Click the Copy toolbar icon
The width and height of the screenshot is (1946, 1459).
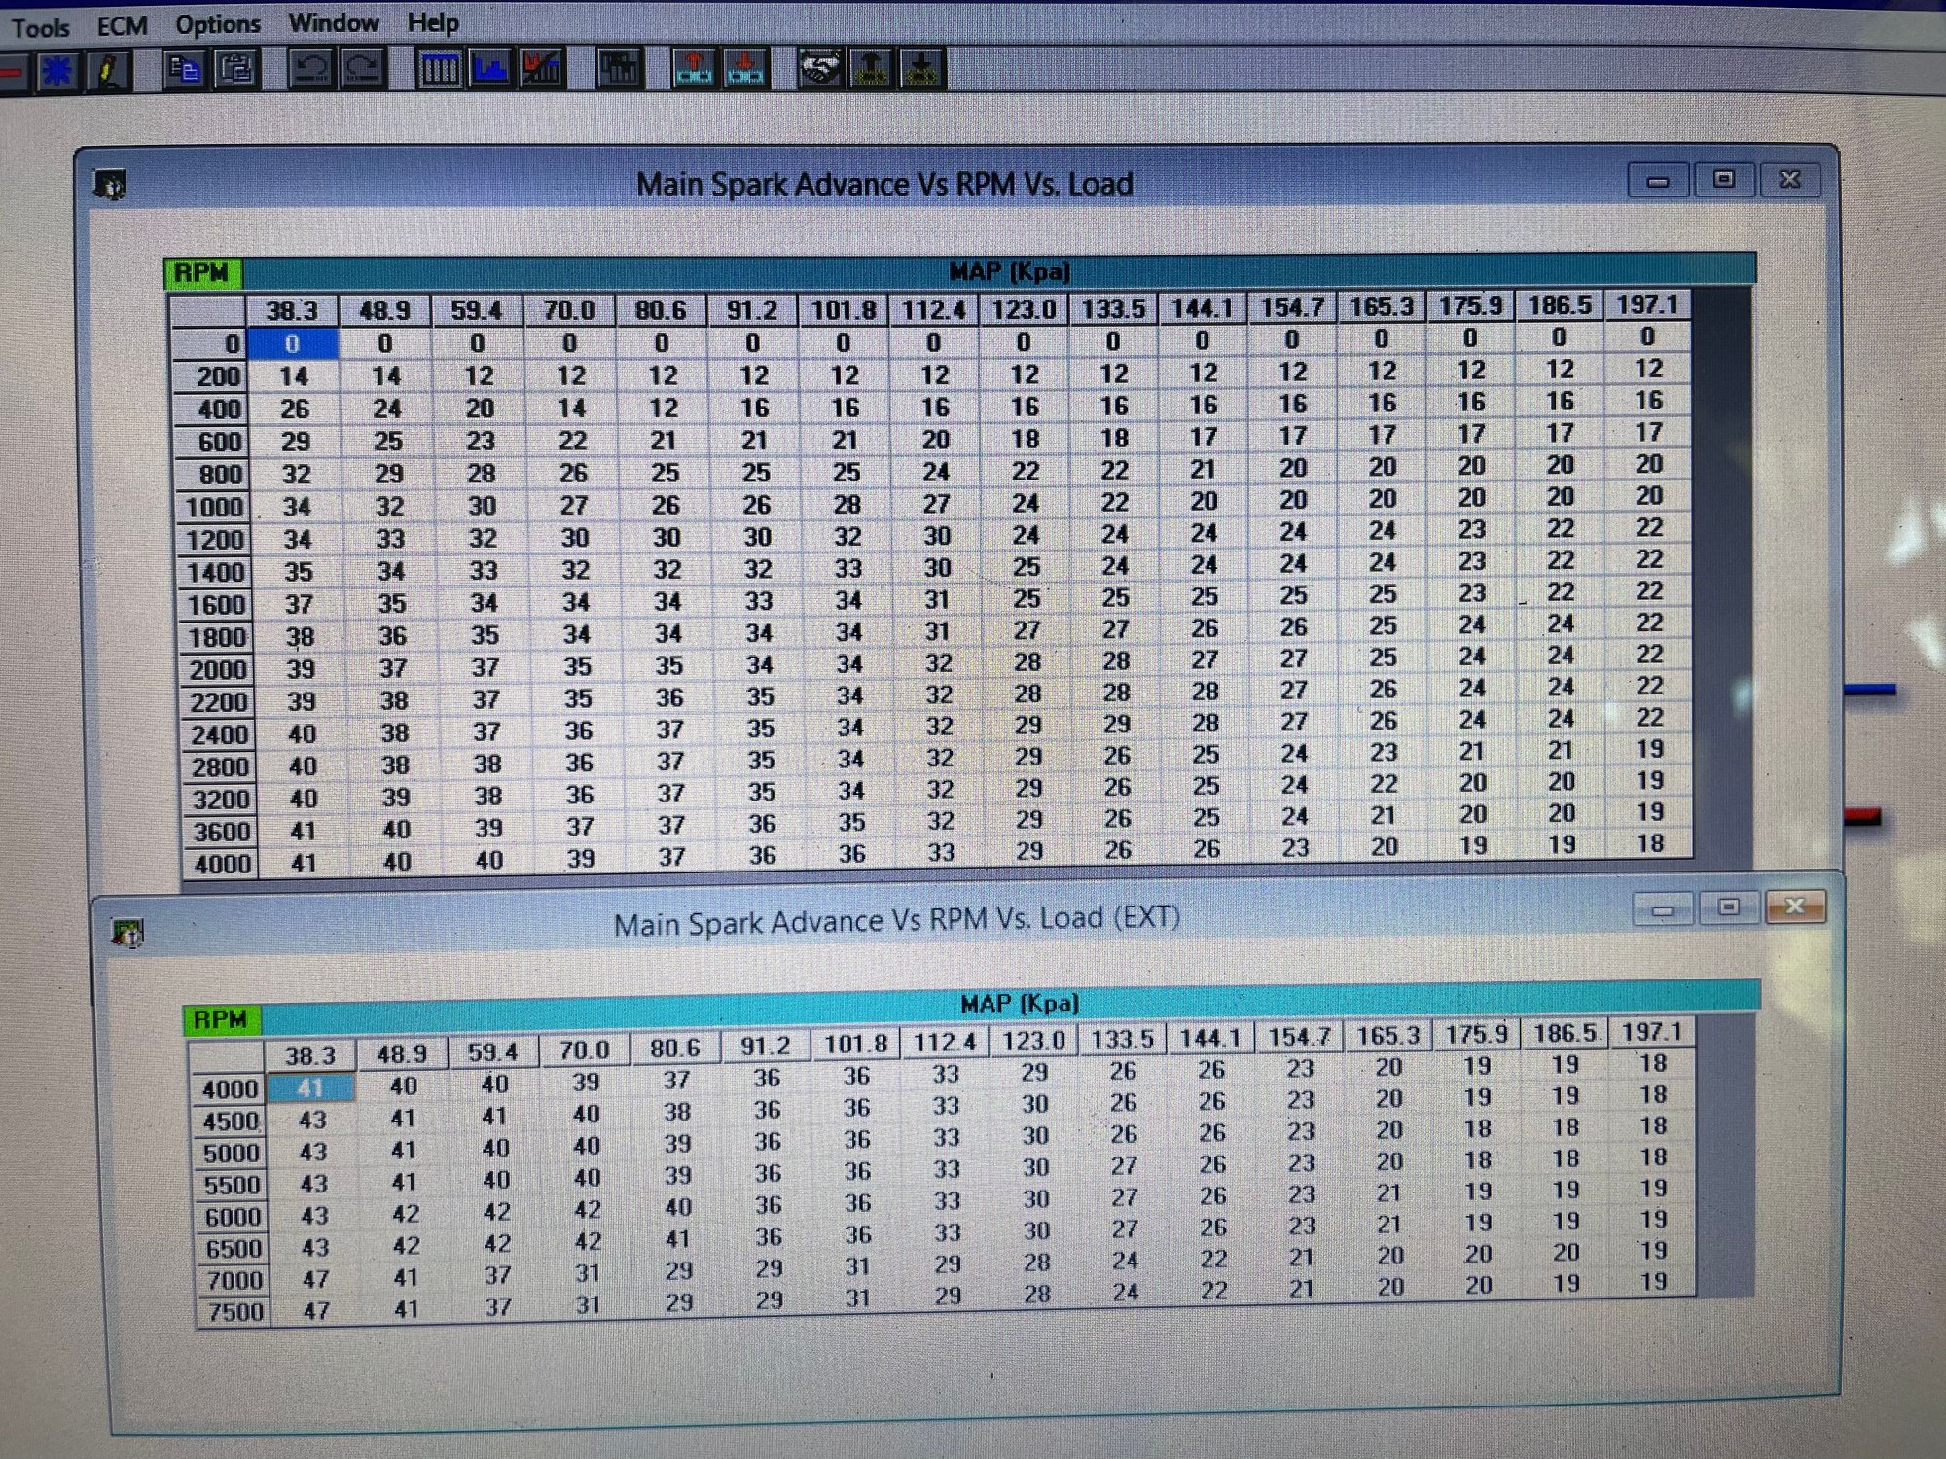click(x=184, y=70)
